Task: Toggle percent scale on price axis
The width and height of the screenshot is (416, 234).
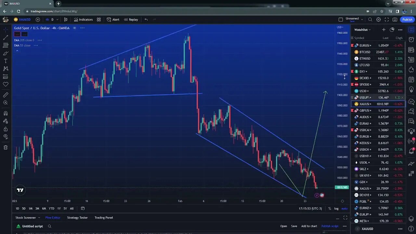Action: tap(330, 209)
